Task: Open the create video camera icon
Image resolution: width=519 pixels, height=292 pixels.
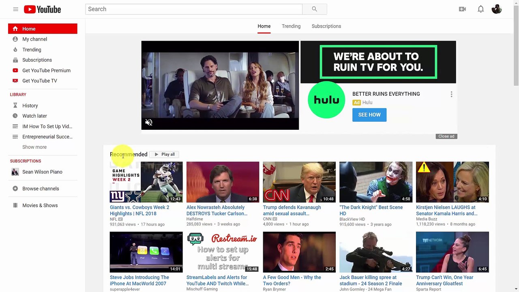Action: [462, 9]
